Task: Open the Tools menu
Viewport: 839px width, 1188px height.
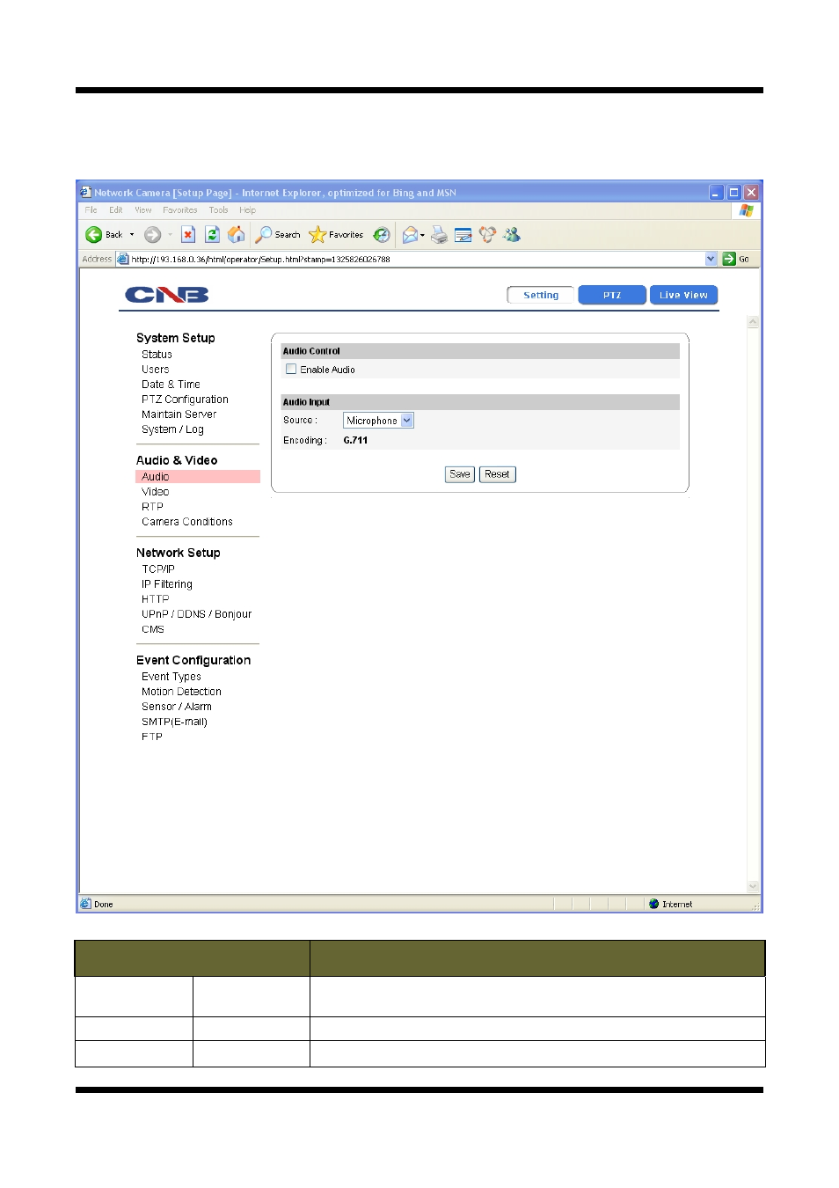Action: point(219,210)
